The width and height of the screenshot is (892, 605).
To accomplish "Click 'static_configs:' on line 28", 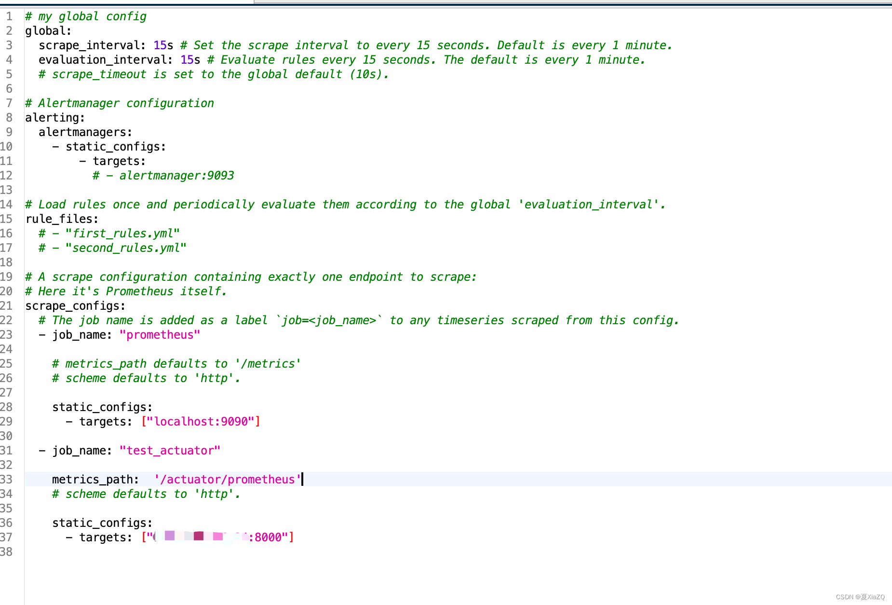I will [102, 407].
